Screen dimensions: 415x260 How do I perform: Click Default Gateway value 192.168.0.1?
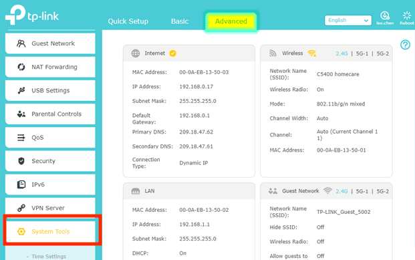point(194,116)
